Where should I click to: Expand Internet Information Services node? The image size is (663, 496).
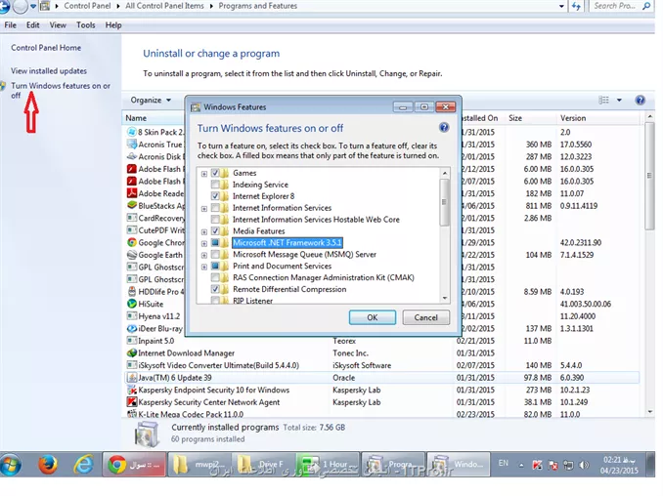click(204, 209)
